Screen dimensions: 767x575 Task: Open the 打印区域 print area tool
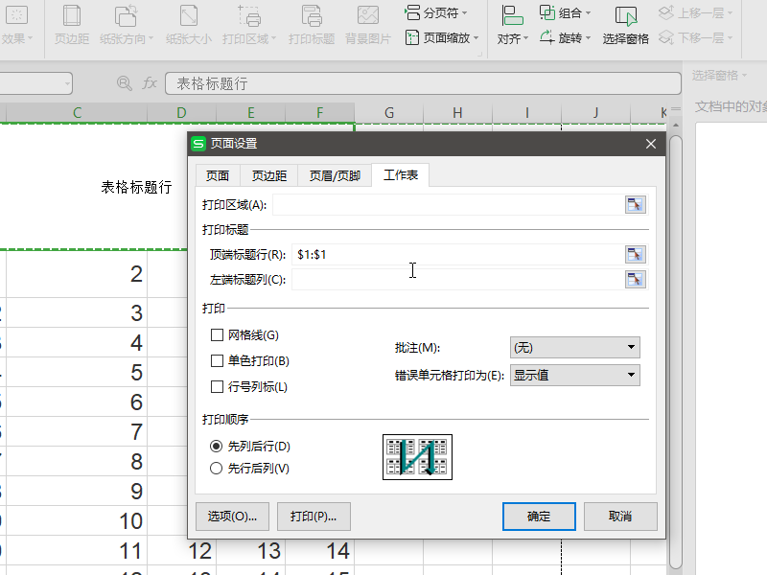249,25
